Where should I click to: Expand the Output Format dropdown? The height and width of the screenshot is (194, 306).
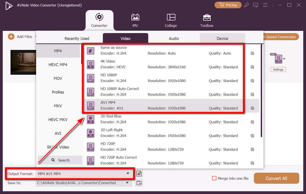pos(128,174)
